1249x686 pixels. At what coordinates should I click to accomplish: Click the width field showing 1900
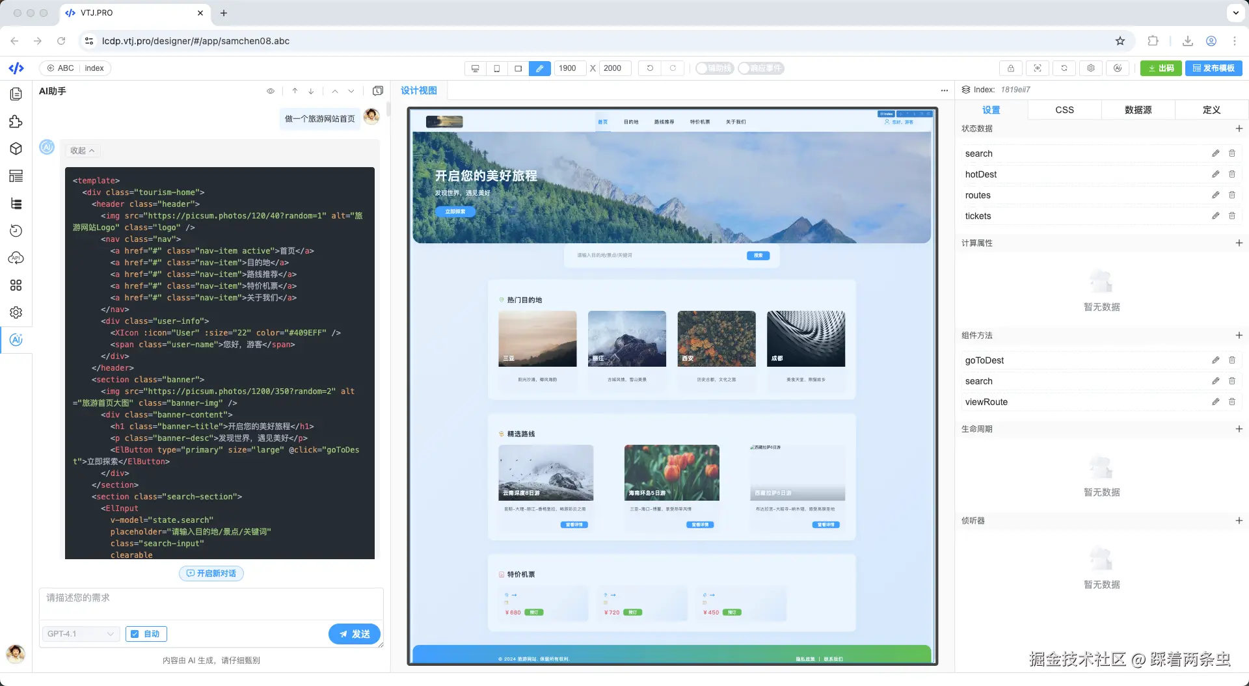[571, 68]
